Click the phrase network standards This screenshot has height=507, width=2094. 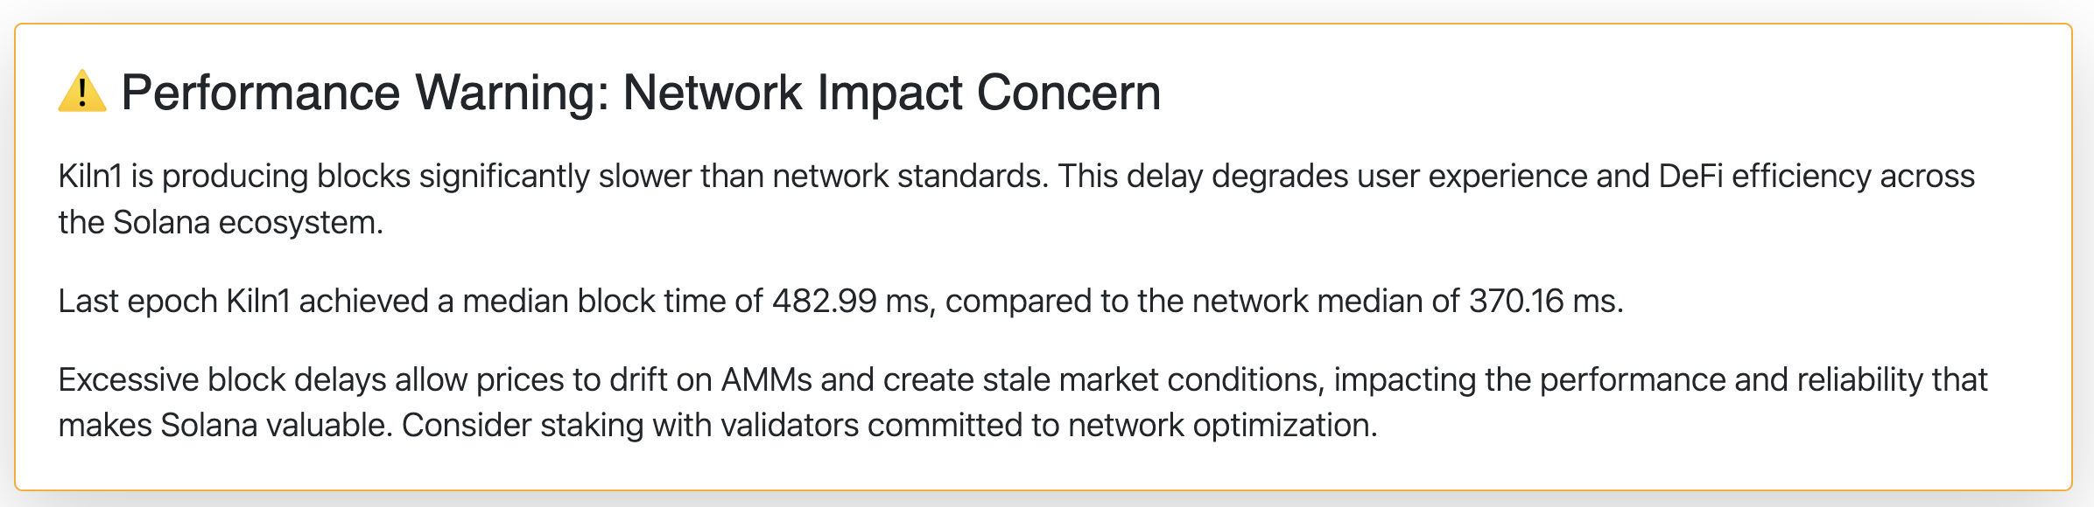click(x=910, y=177)
